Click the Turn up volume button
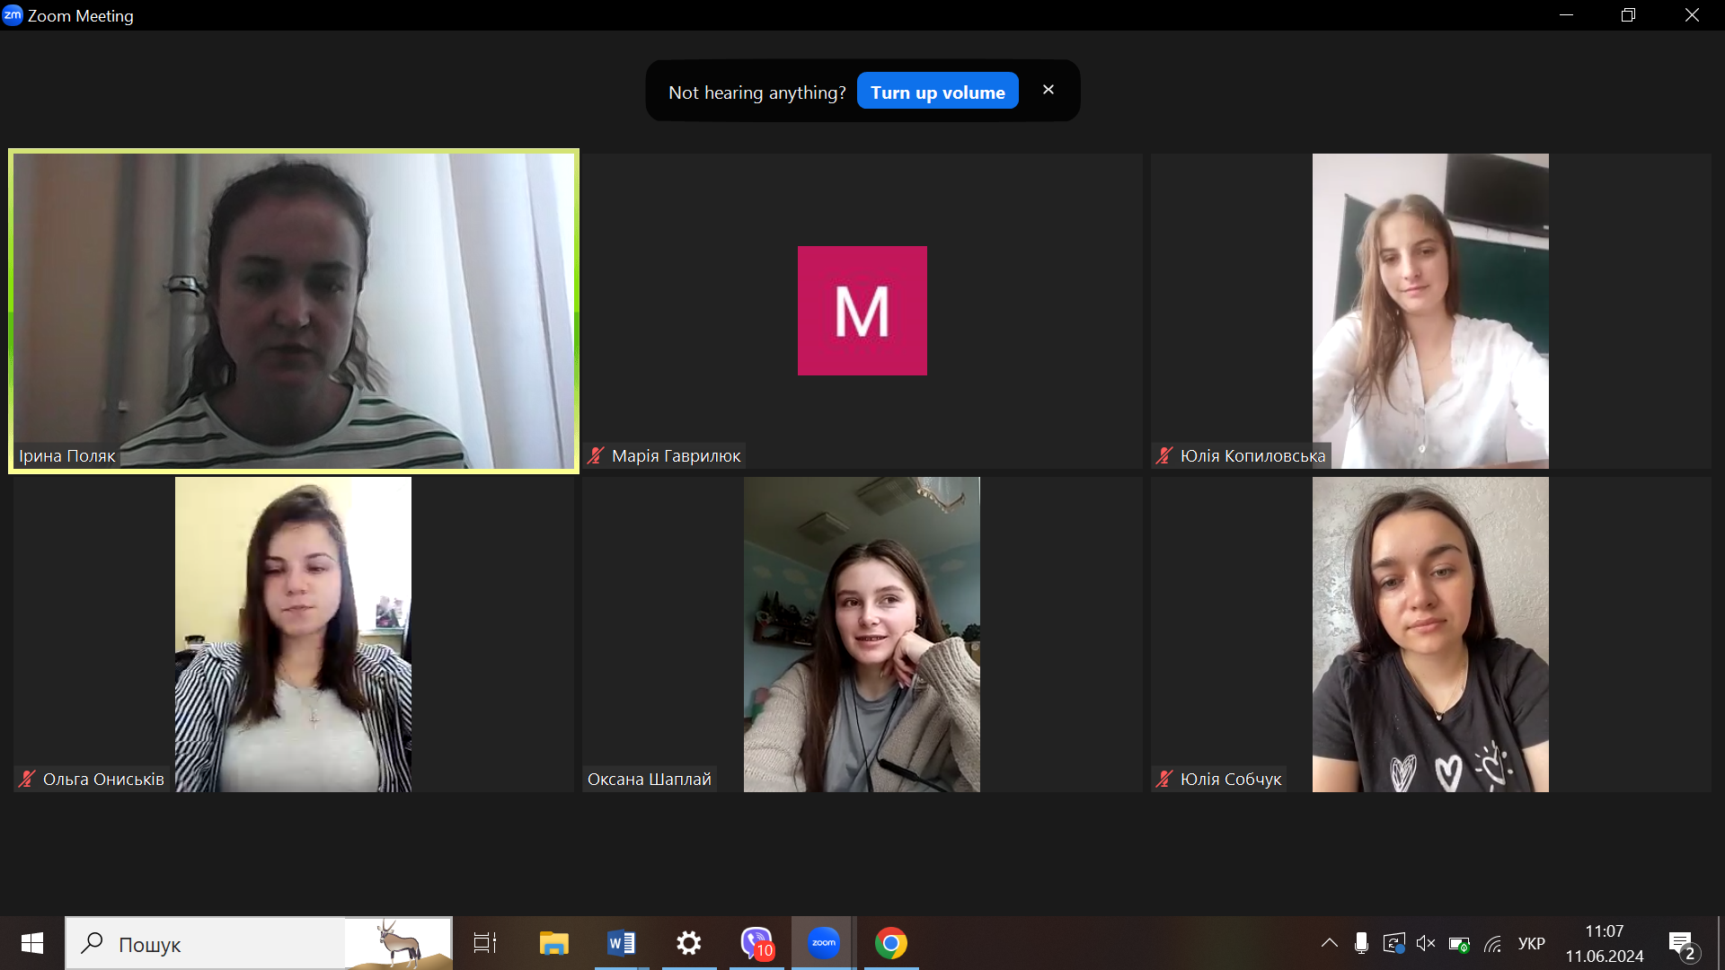1725x970 pixels. click(x=937, y=92)
